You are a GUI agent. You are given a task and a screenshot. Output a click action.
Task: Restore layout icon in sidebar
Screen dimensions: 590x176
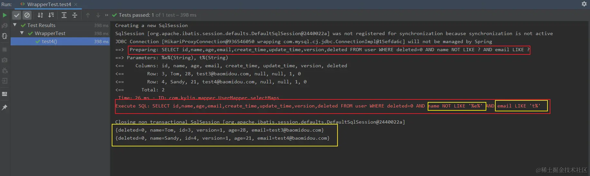[x=5, y=94]
